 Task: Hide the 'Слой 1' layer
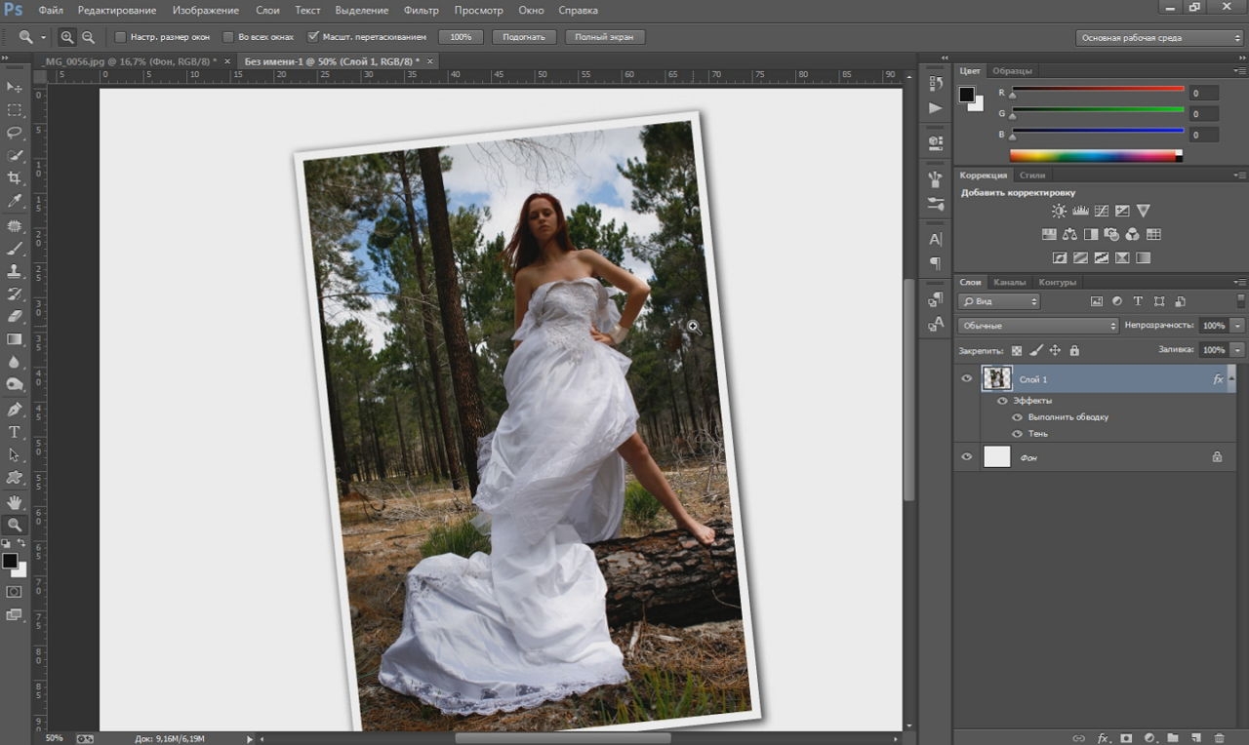967,378
